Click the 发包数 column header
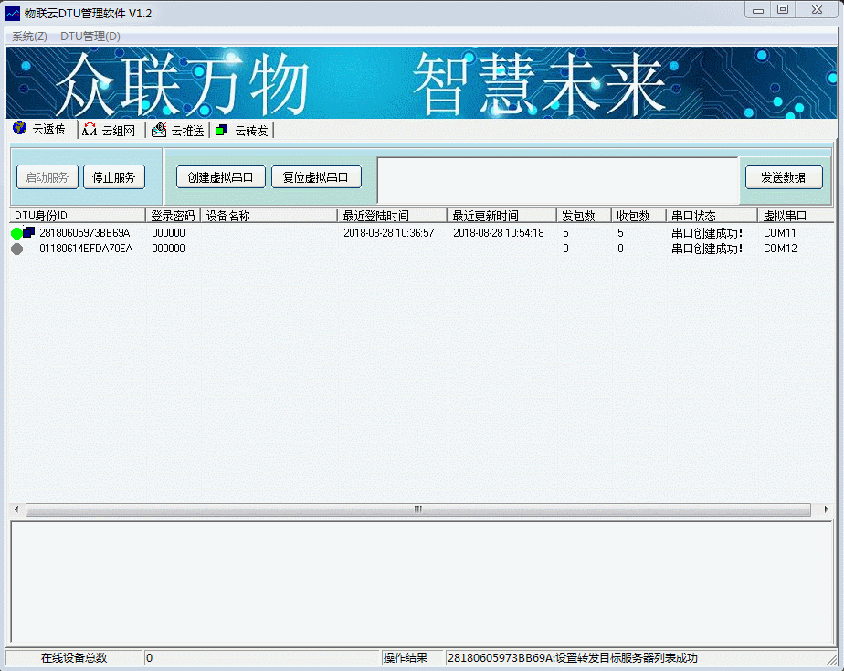The width and height of the screenshot is (844, 671). (x=584, y=216)
